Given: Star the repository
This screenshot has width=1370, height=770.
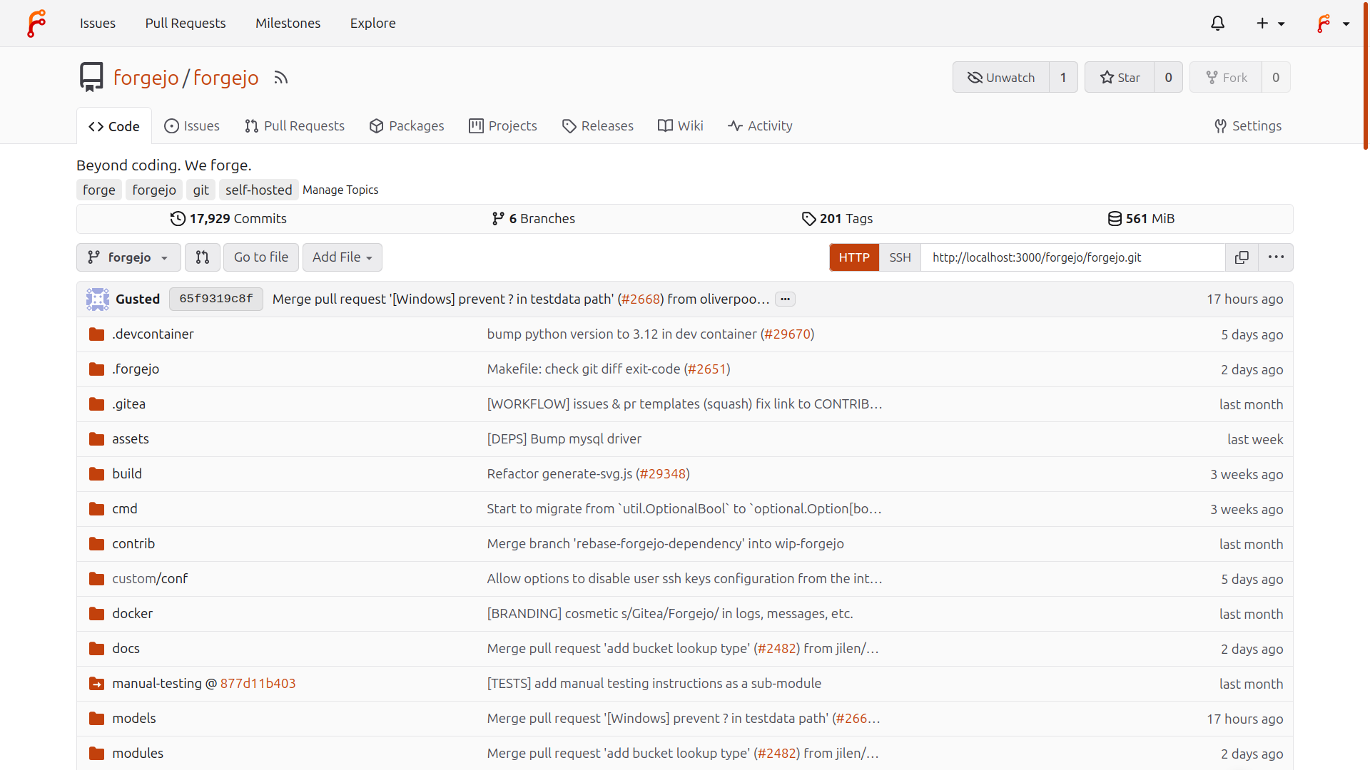Looking at the screenshot, I should pos(1120,77).
